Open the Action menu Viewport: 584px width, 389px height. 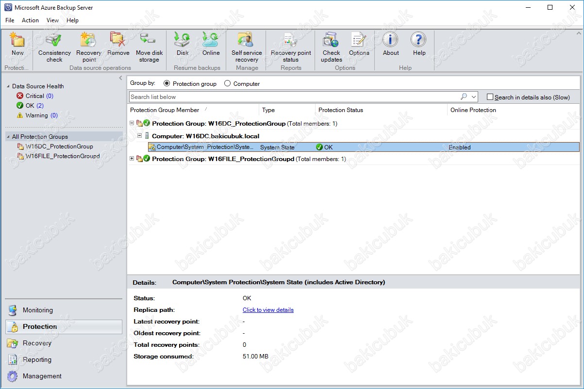click(x=30, y=20)
